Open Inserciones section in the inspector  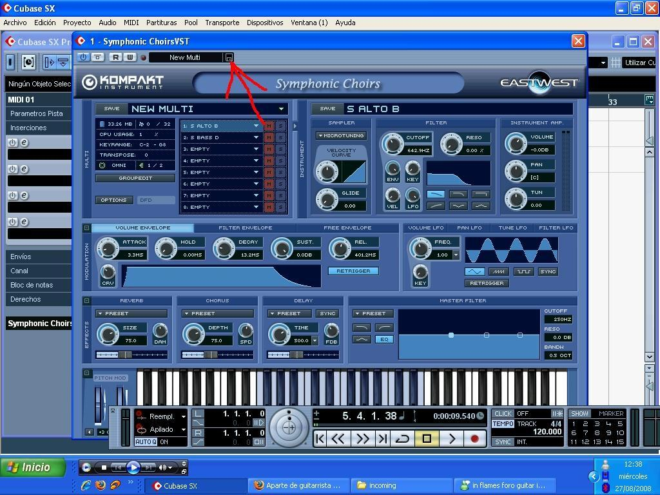pyautogui.click(x=39, y=128)
